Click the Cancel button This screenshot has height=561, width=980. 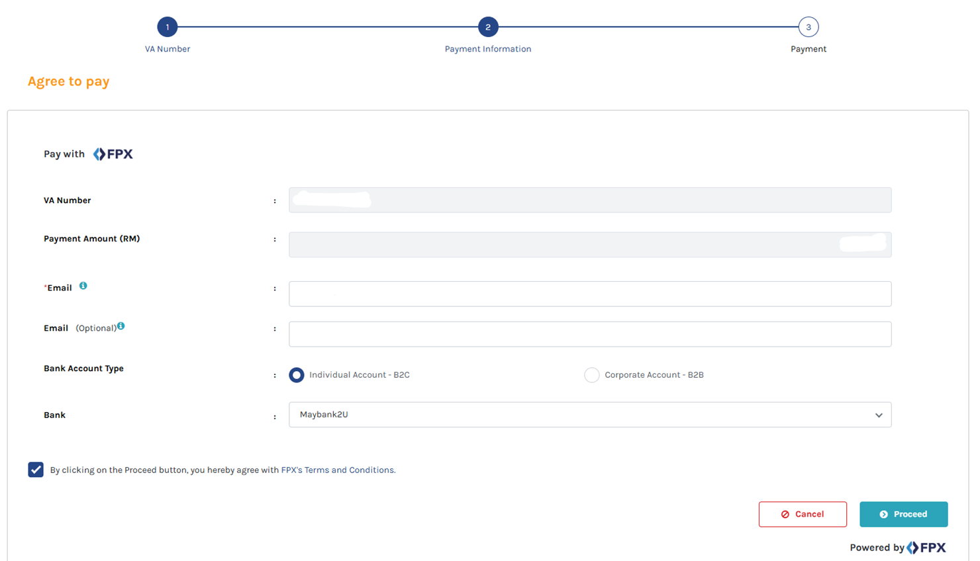803,514
